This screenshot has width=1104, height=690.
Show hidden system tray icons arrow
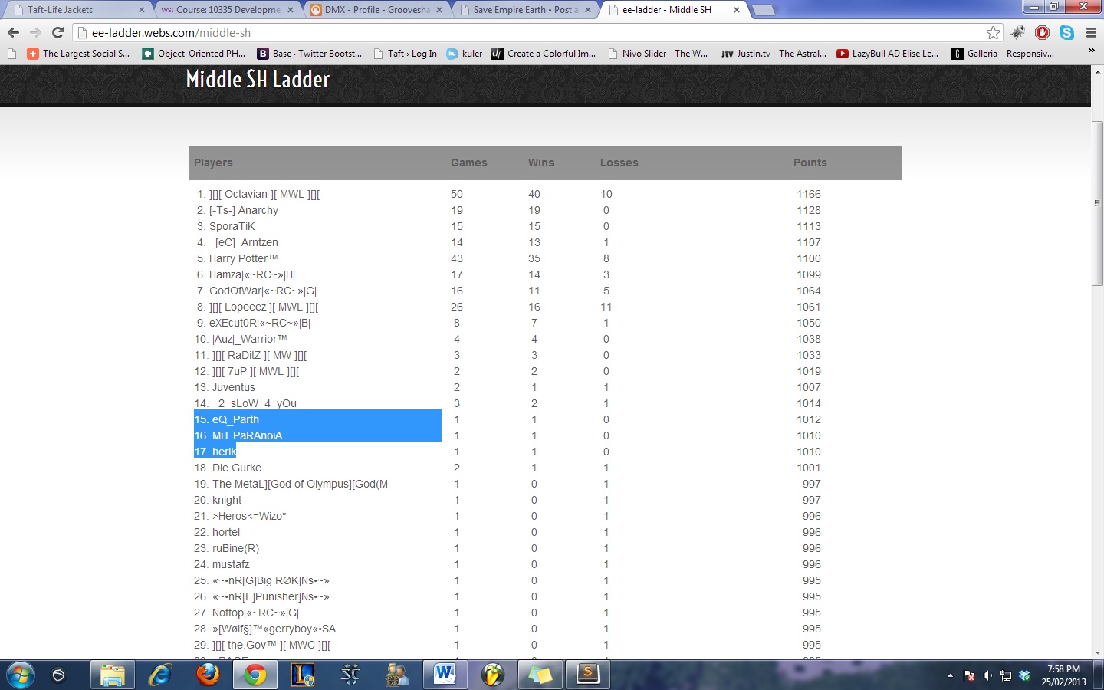(x=950, y=675)
